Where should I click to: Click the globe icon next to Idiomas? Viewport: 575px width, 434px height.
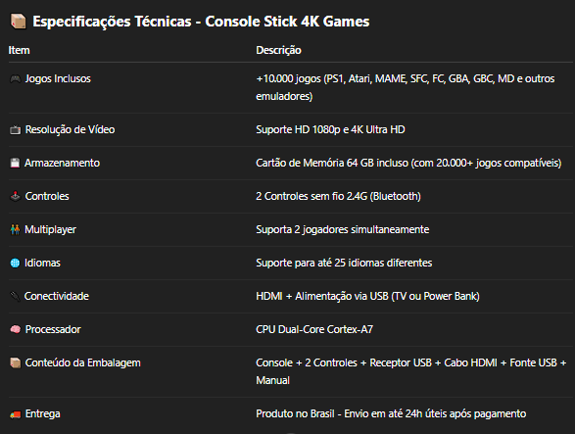pyautogui.click(x=15, y=263)
